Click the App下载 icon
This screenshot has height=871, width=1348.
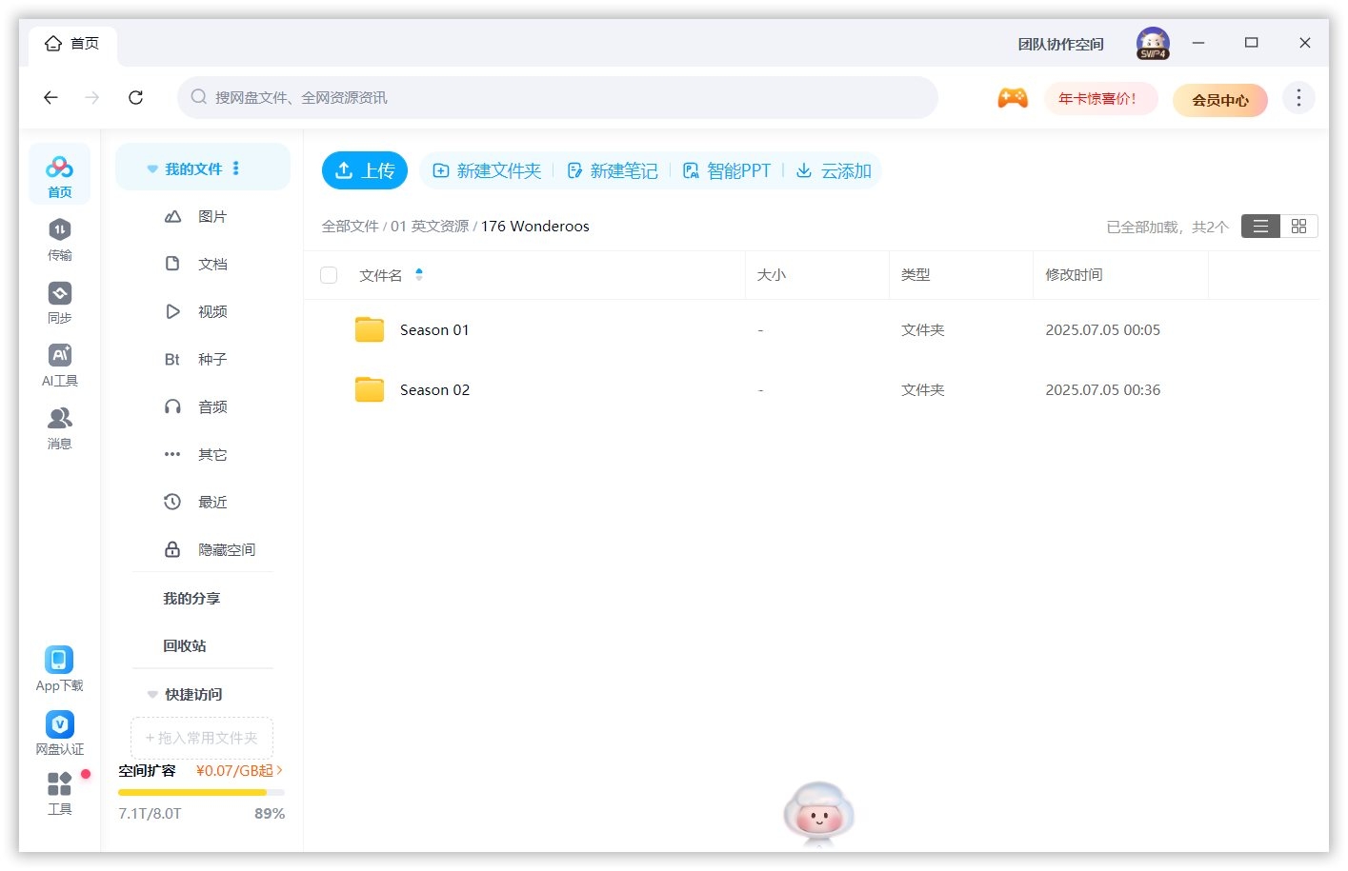point(59,658)
